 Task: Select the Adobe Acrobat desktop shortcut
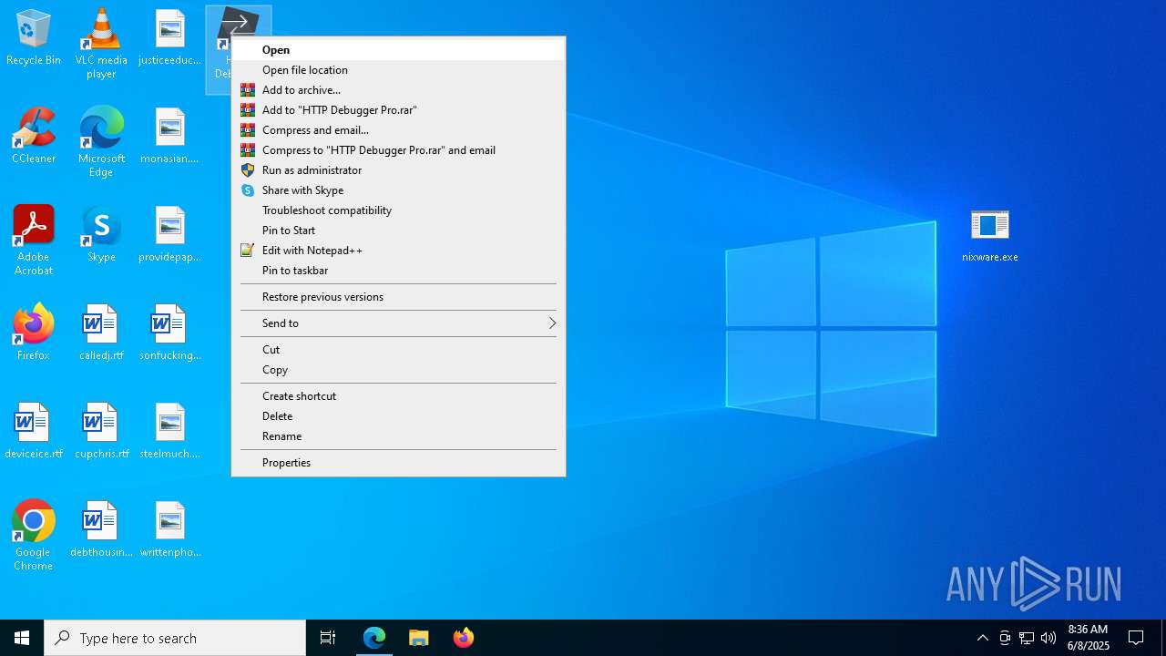pyautogui.click(x=34, y=241)
